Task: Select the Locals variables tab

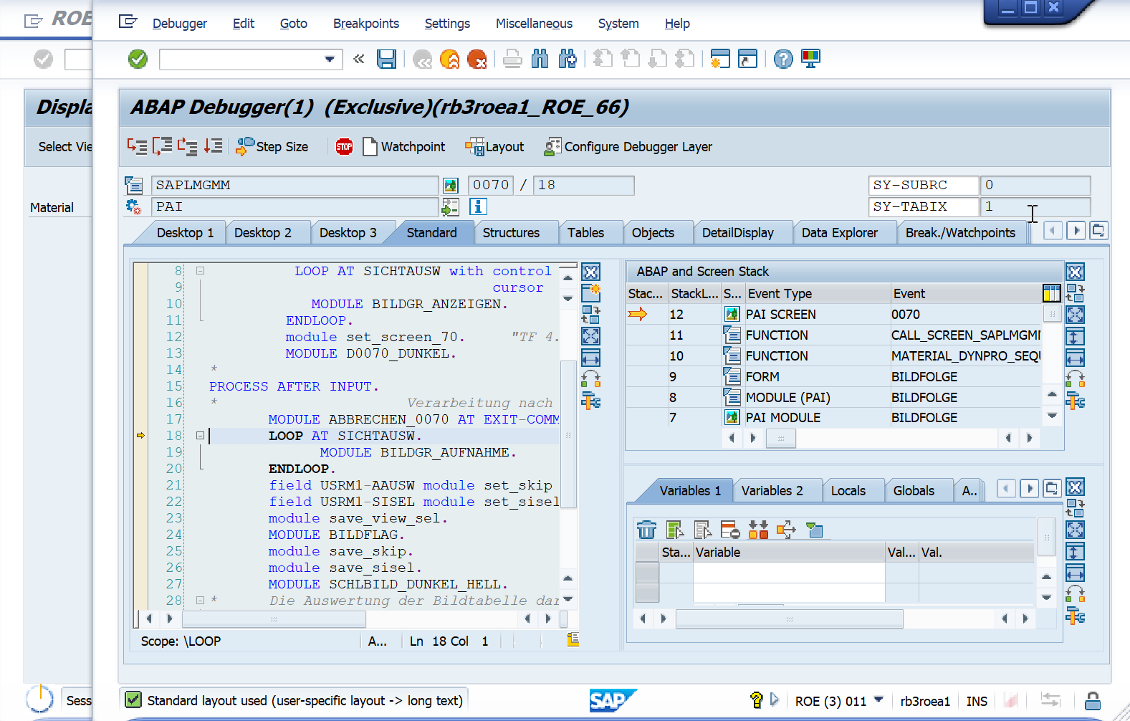Action: pos(848,491)
